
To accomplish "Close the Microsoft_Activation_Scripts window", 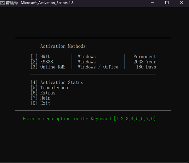I will [181, 3].
